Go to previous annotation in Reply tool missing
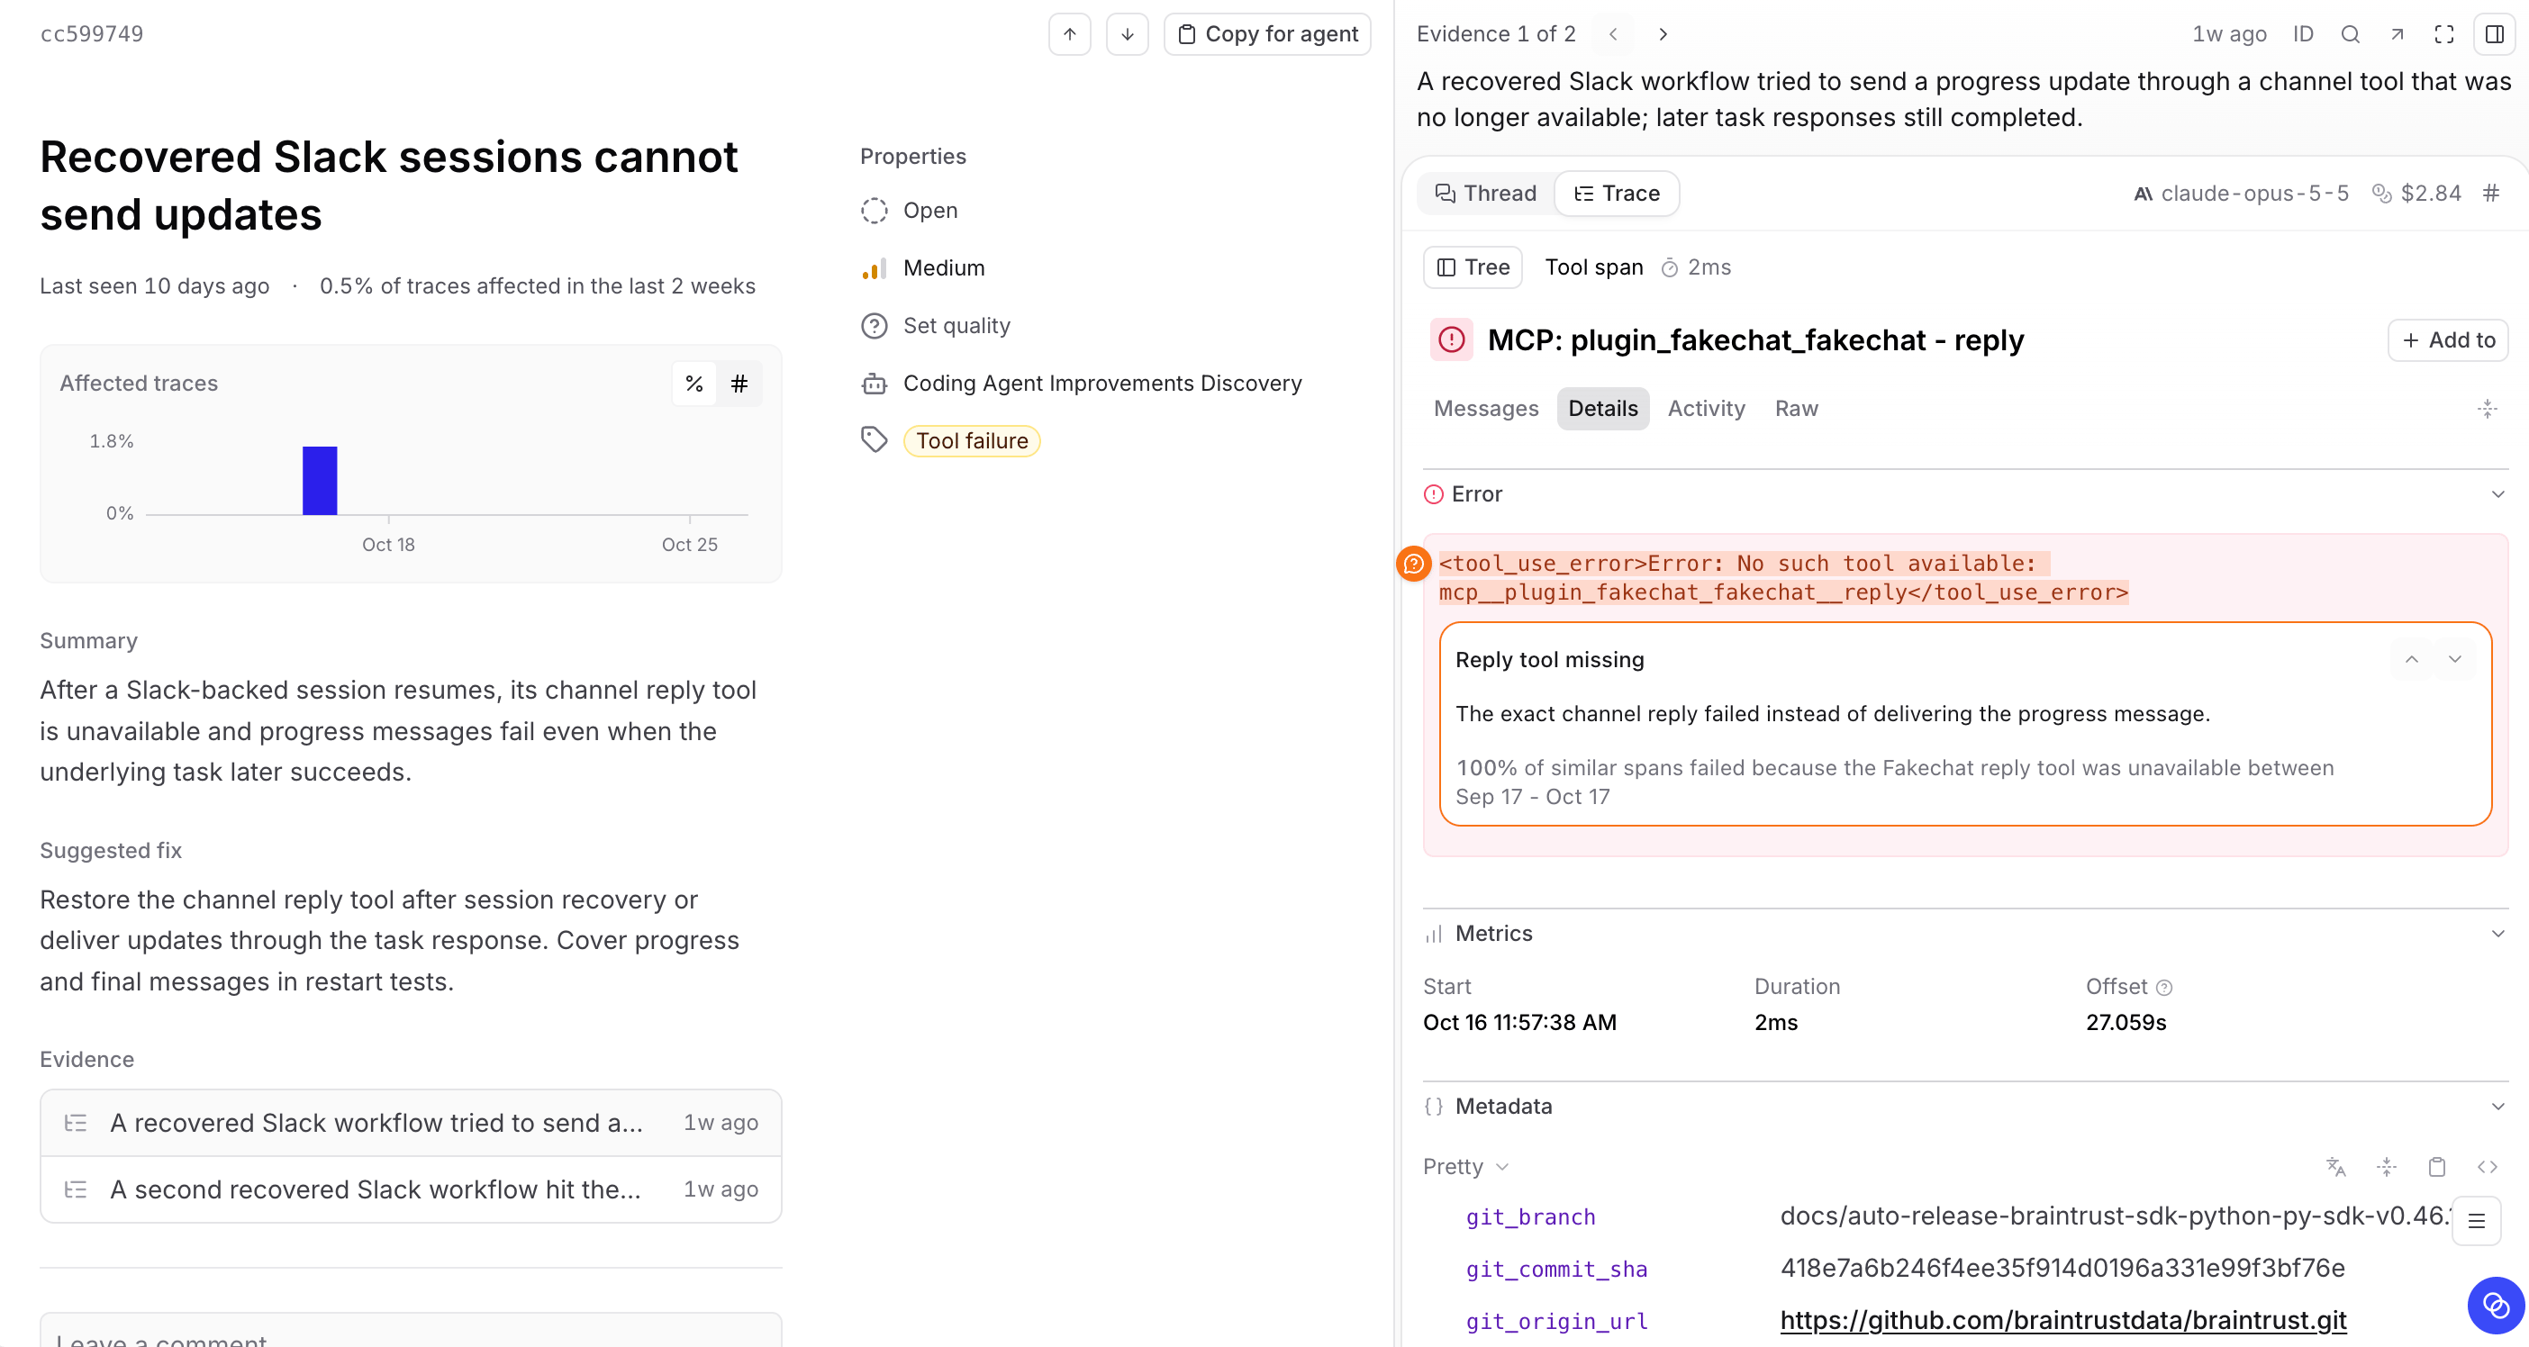The image size is (2529, 1347). click(2411, 659)
